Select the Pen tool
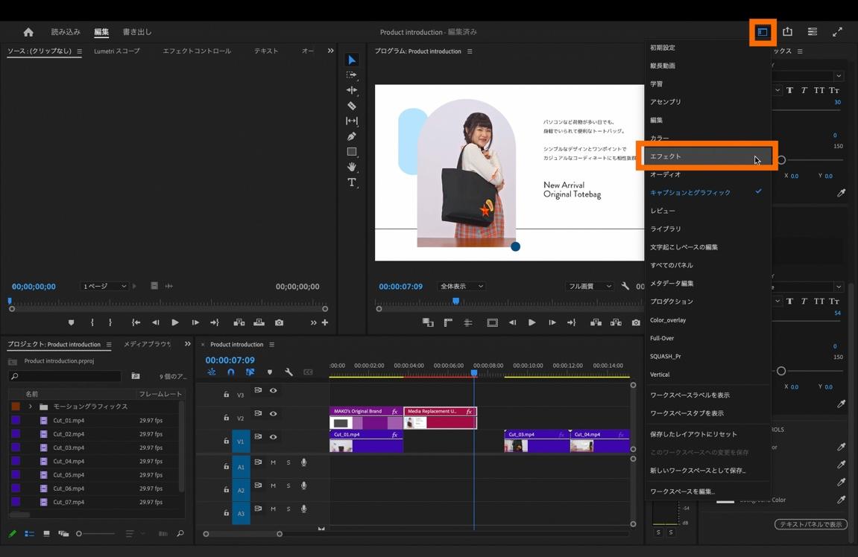Screen dimensions: 858x557 pyautogui.click(x=352, y=136)
